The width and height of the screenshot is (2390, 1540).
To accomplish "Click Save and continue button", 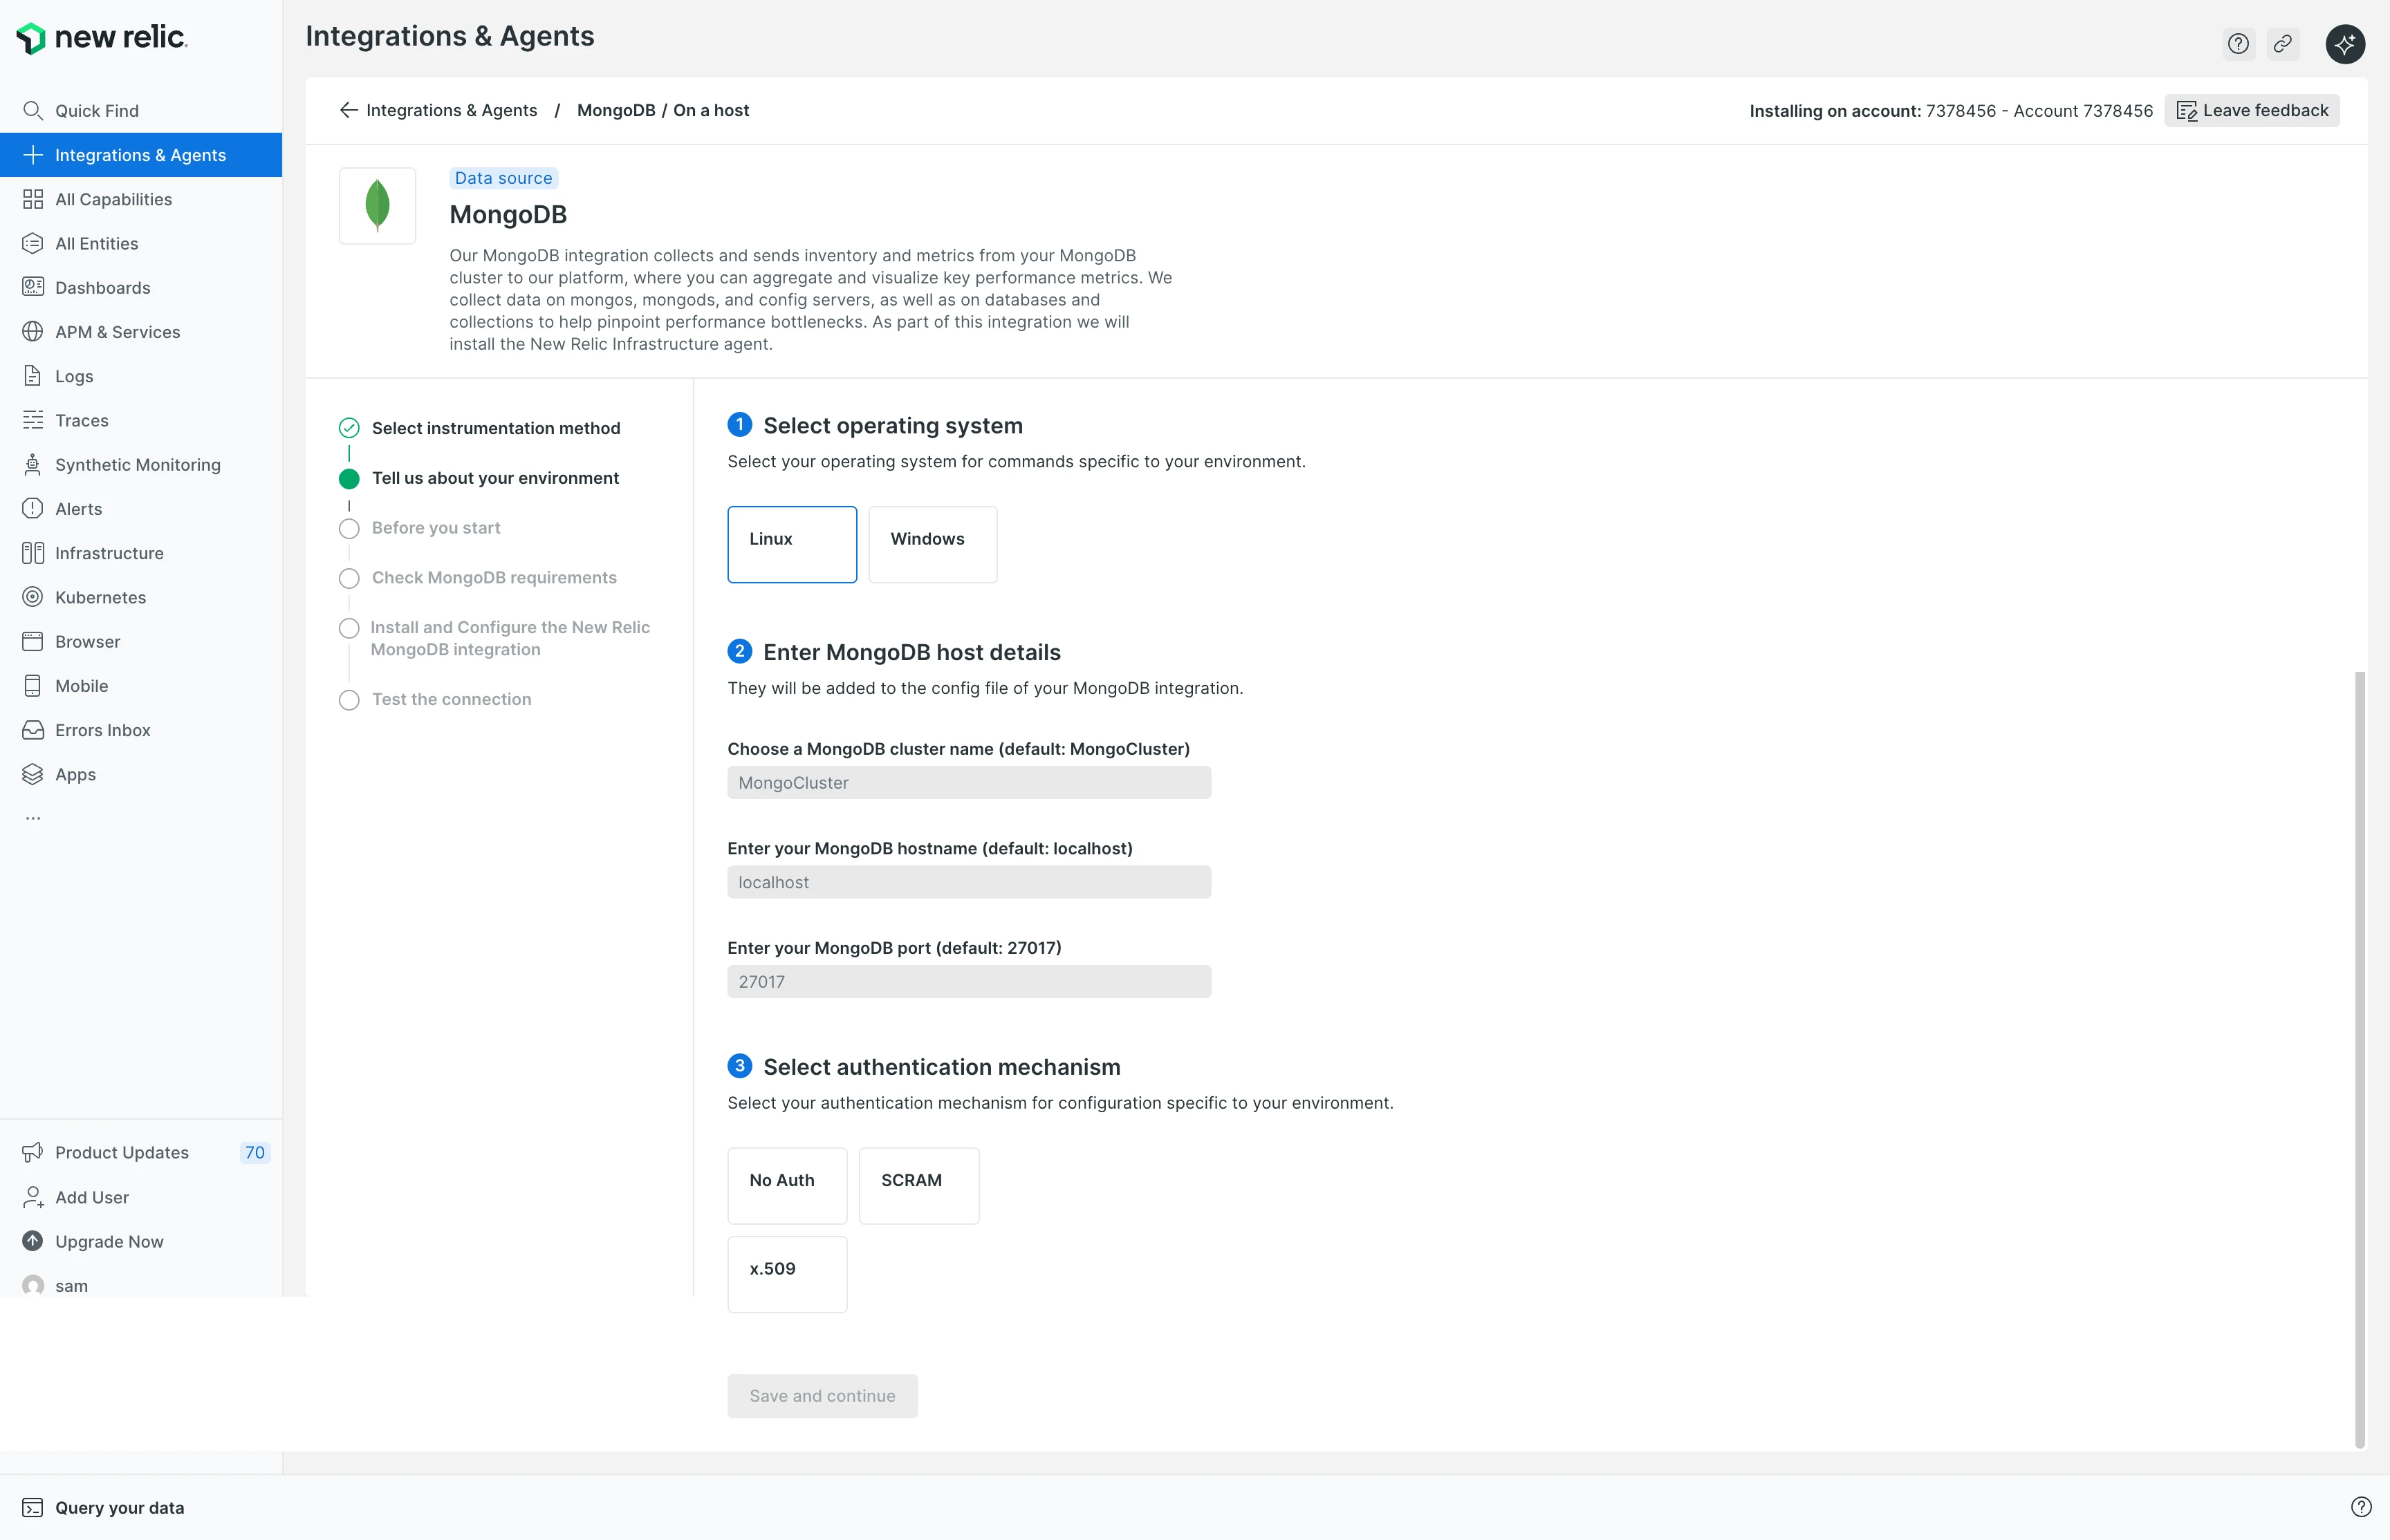I will click(x=822, y=1396).
